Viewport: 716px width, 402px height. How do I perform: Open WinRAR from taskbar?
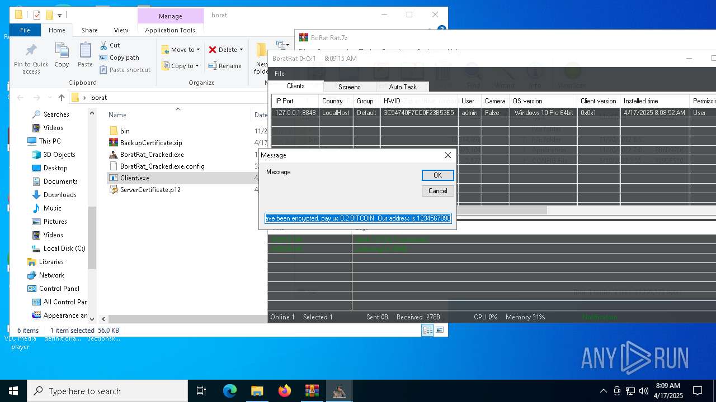click(x=312, y=391)
